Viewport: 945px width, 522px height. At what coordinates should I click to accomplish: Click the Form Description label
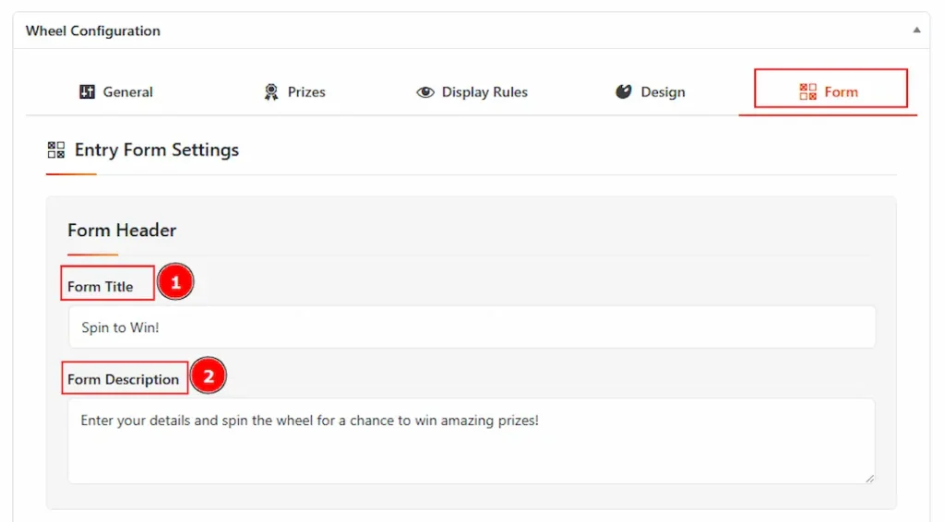coord(123,379)
